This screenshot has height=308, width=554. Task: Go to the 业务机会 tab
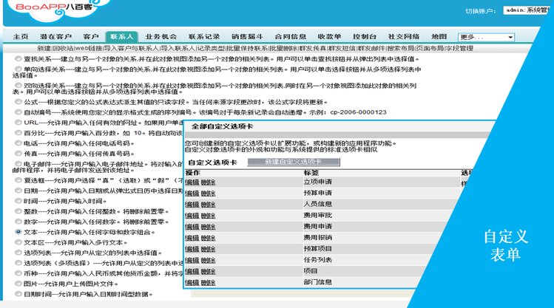[161, 37]
